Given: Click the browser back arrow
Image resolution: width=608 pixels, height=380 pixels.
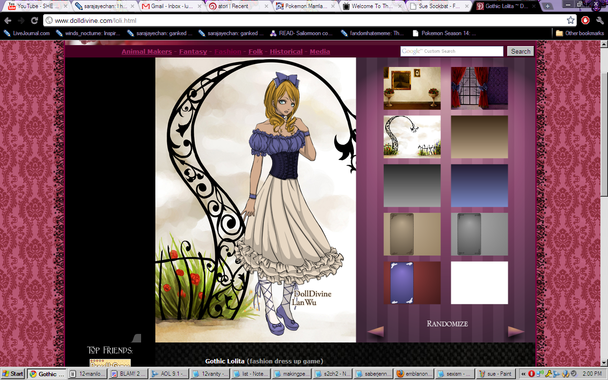Looking at the screenshot, I should 8,20.
